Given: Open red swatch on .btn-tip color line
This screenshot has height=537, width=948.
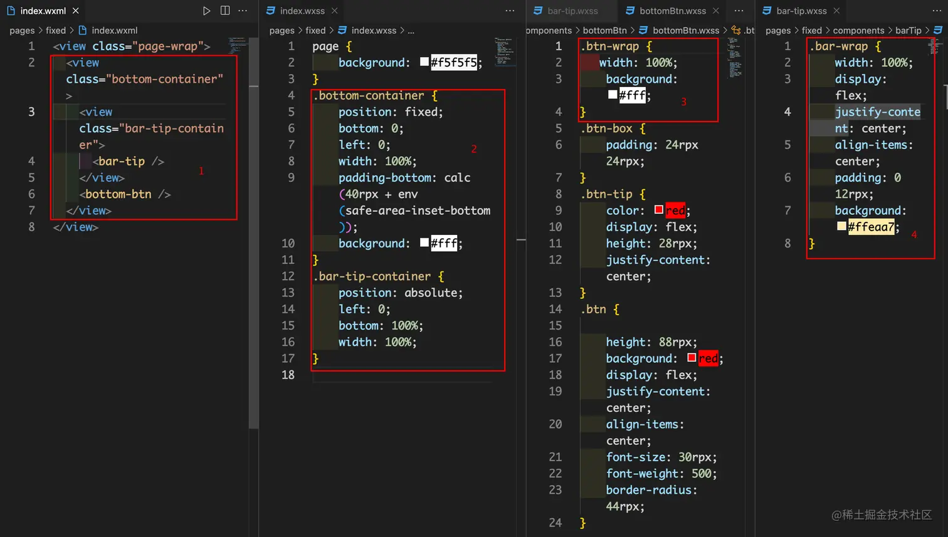Looking at the screenshot, I should (659, 209).
